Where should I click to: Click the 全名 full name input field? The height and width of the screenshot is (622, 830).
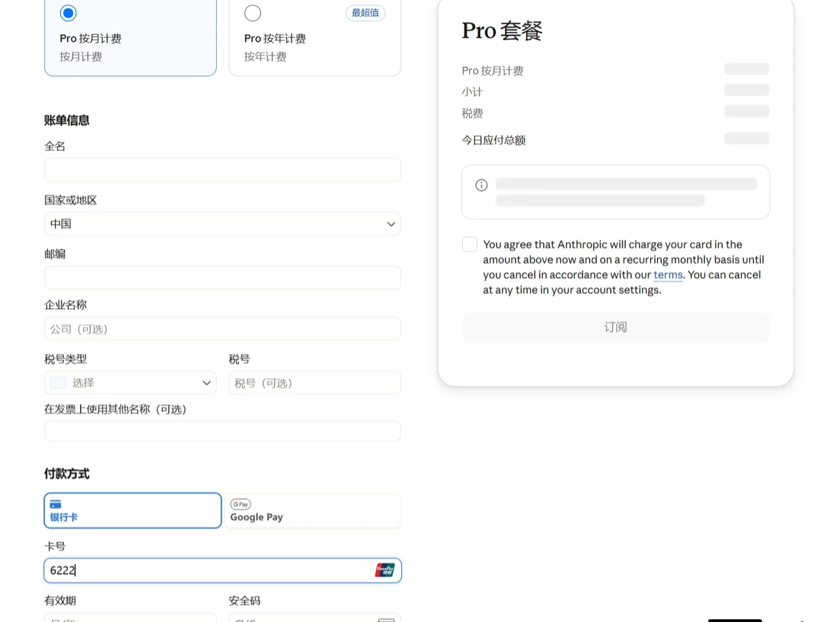(x=222, y=170)
